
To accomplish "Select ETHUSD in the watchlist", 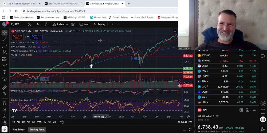I will (x=227, y=61).
